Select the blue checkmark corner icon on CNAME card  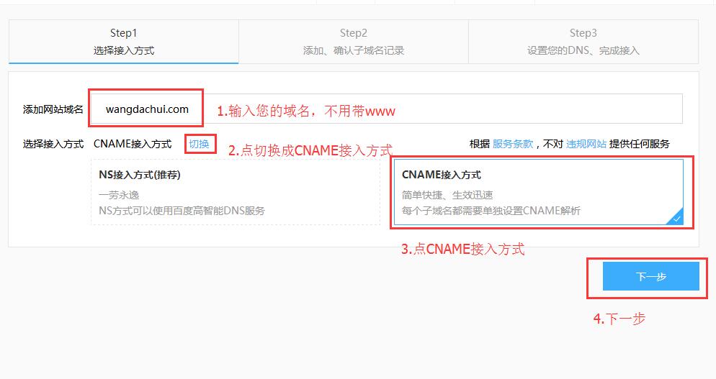[x=676, y=217]
